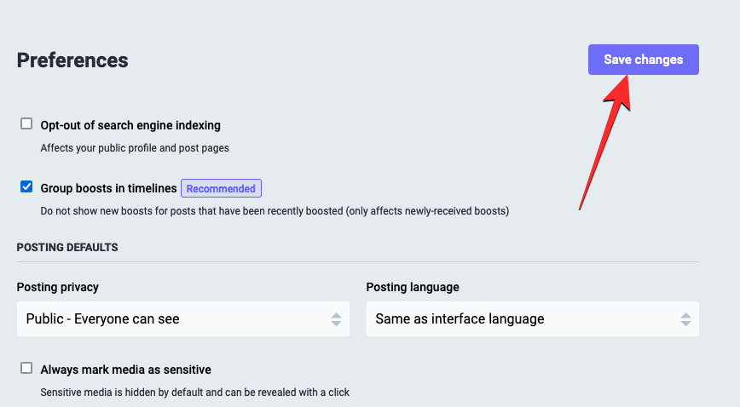Click the "Group boosts in timelines" label text

click(x=108, y=188)
